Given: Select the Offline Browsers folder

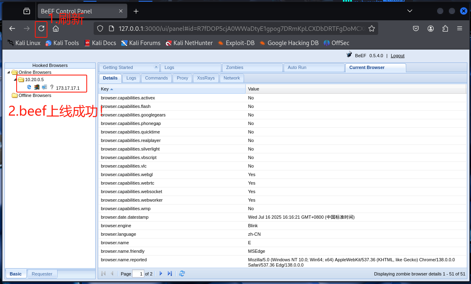Looking at the screenshot, I should [x=32, y=96].
